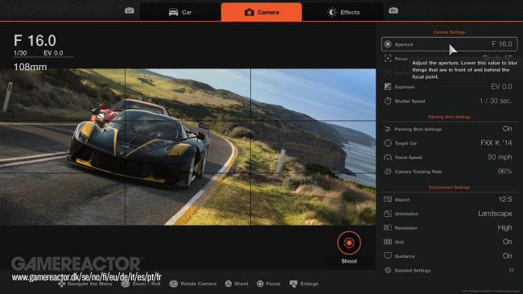523x294 pixels.
Task: Click the car icon in Car tab
Action: pyautogui.click(x=174, y=12)
